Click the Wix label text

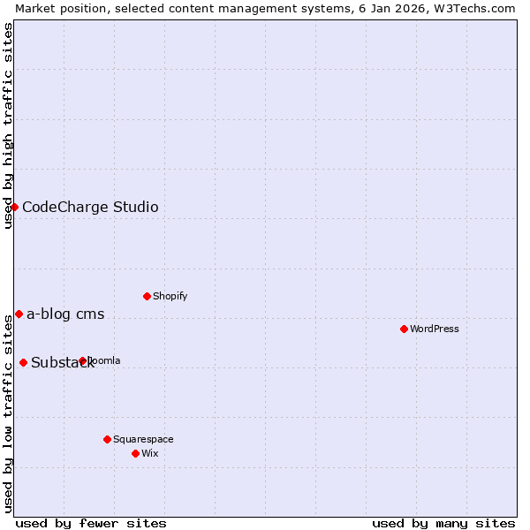(150, 454)
